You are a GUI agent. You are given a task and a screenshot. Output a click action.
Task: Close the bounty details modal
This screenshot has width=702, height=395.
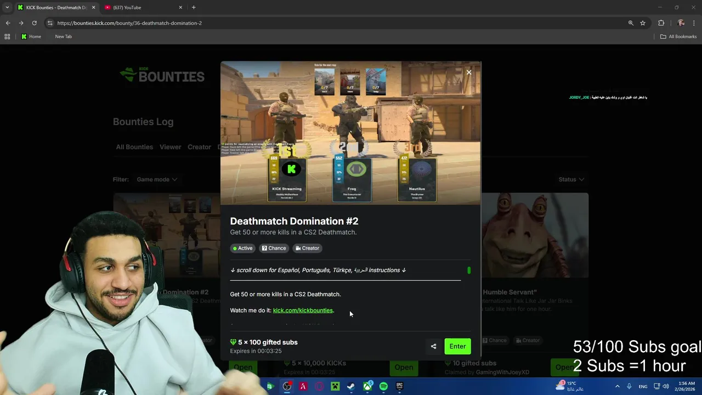pos(468,72)
